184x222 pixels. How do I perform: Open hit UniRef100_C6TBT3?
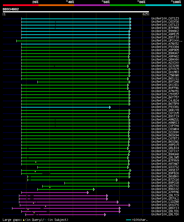tap(165, 139)
